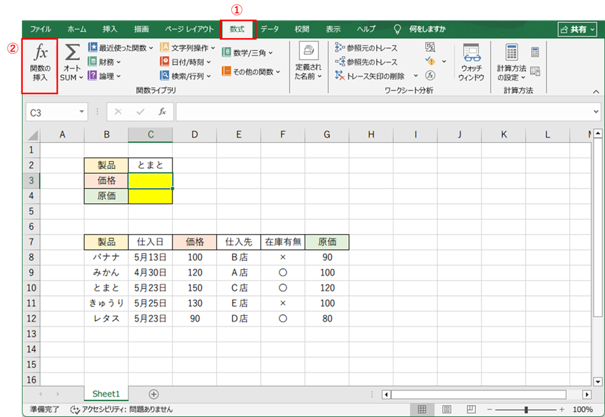Click 参照先のトレース icon
Screen dimensions: 605x417
(341, 62)
